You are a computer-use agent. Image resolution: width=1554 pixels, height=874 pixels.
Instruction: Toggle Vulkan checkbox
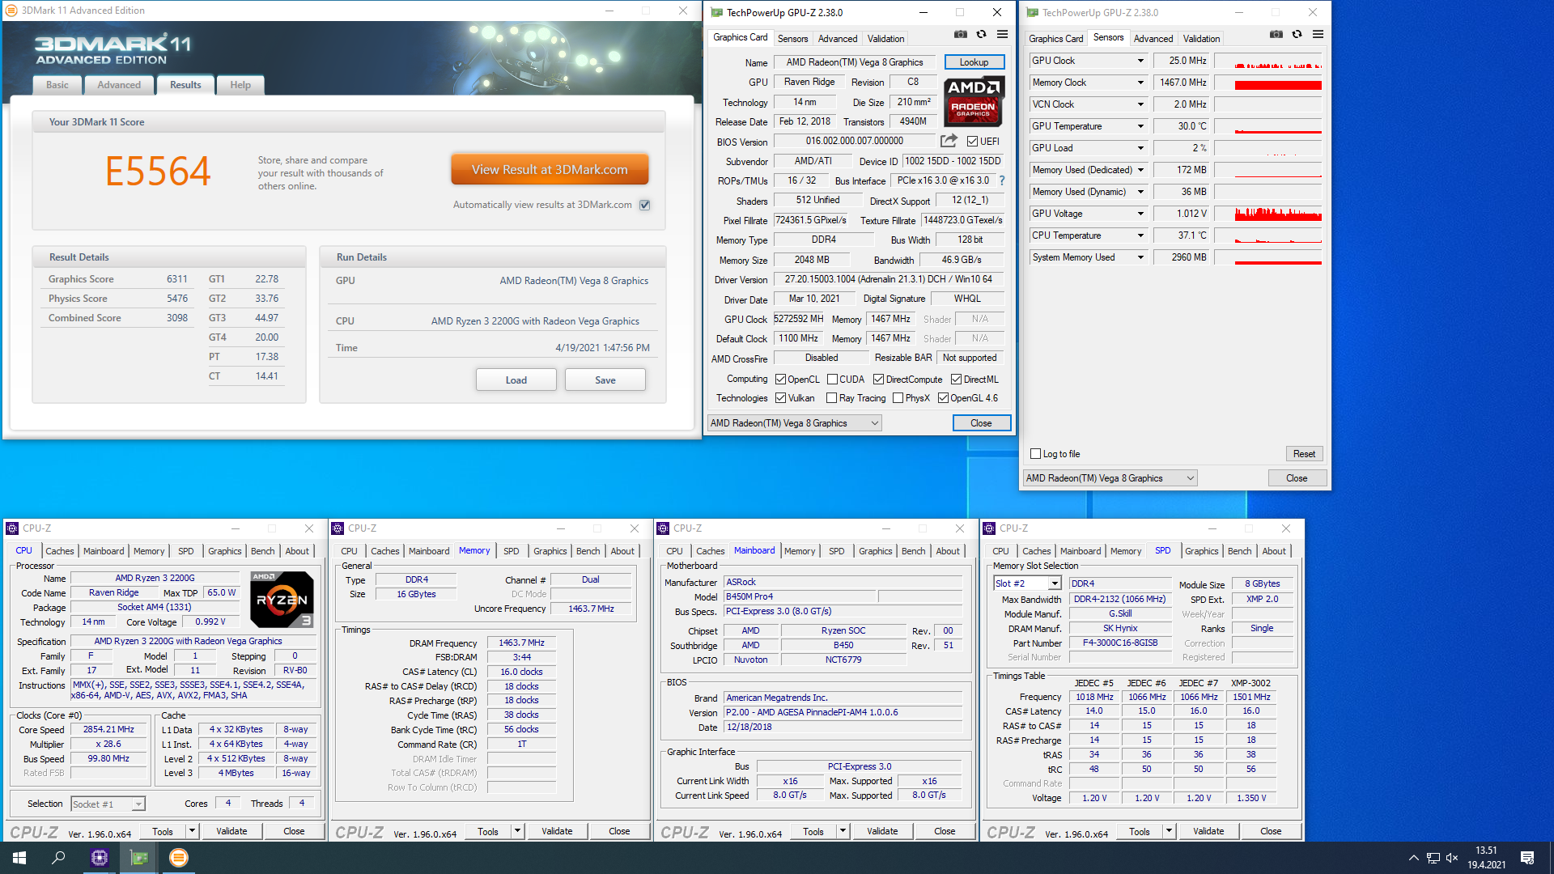point(780,397)
